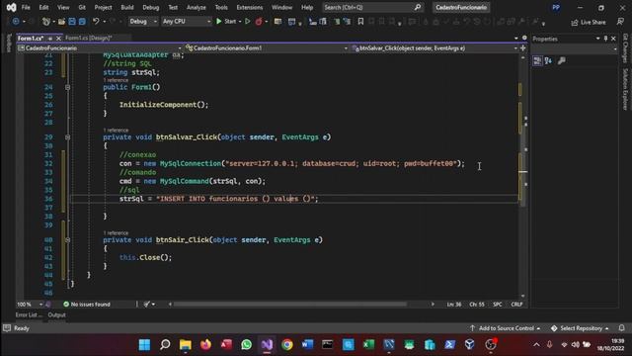Click the feedback icon beside Live Share
The image size is (632, 356).
(620, 22)
